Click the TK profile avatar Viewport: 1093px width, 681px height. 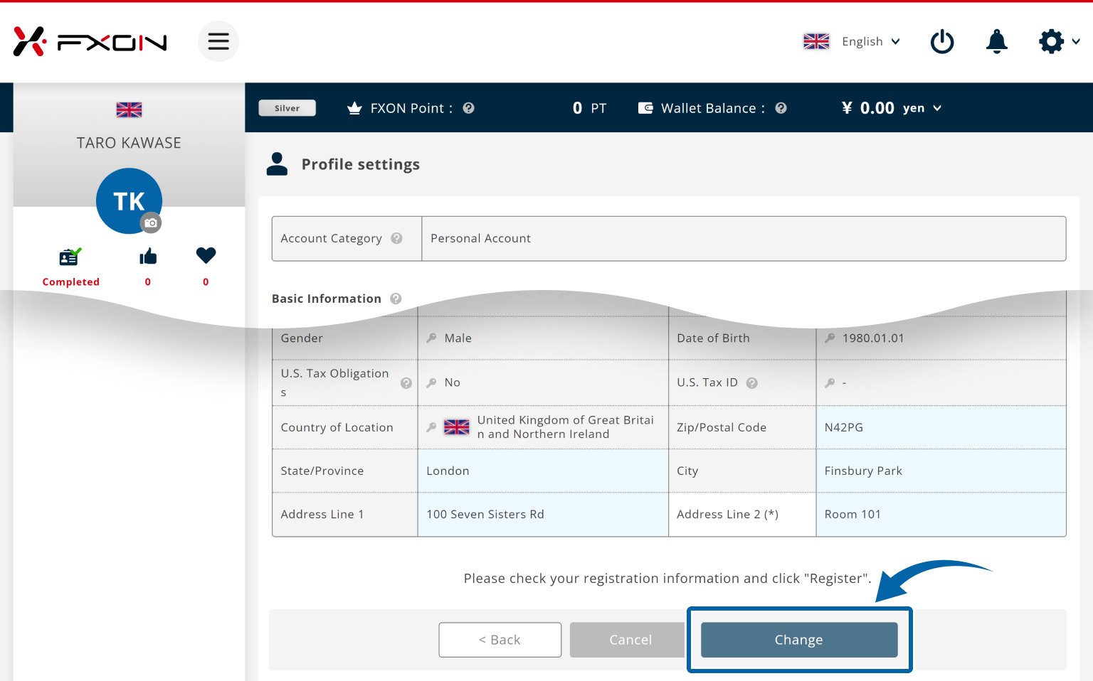pyautogui.click(x=129, y=200)
